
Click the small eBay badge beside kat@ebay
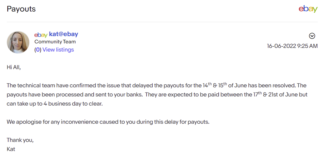coord(41,35)
